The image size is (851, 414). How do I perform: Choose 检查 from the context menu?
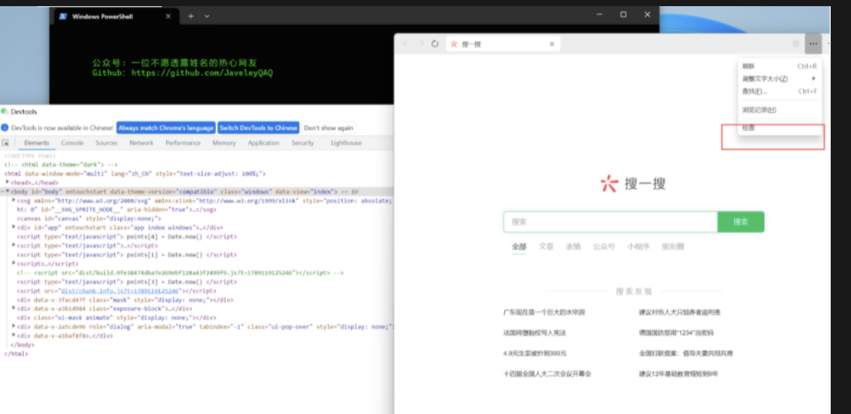748,128
